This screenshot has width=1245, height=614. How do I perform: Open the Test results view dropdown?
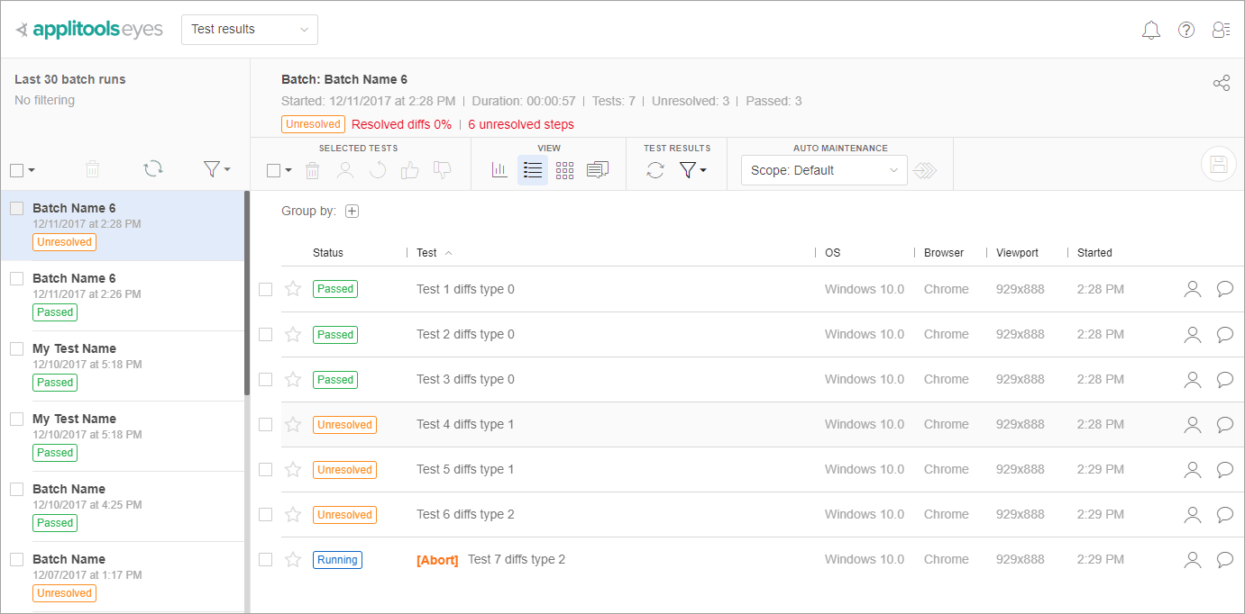pos(249,29)
